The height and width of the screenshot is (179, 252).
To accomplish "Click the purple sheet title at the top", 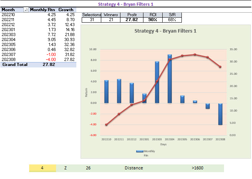I will tap(128, 4).
